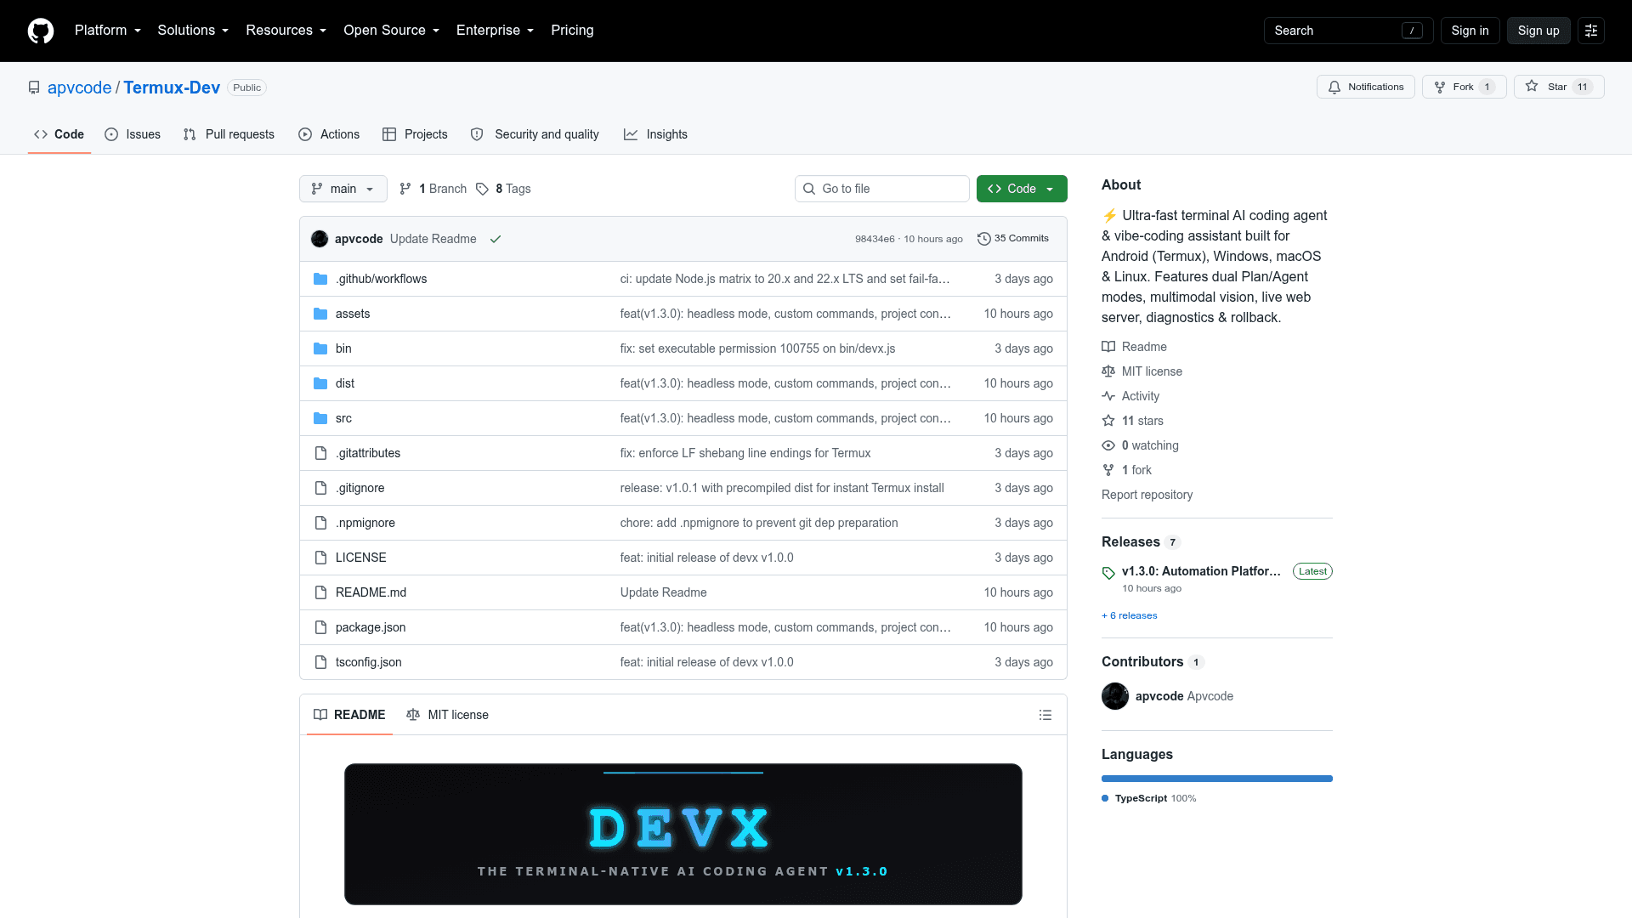1632x918 pixels.
Task: Click the top Search field
Action: (x=1348, y=31)
